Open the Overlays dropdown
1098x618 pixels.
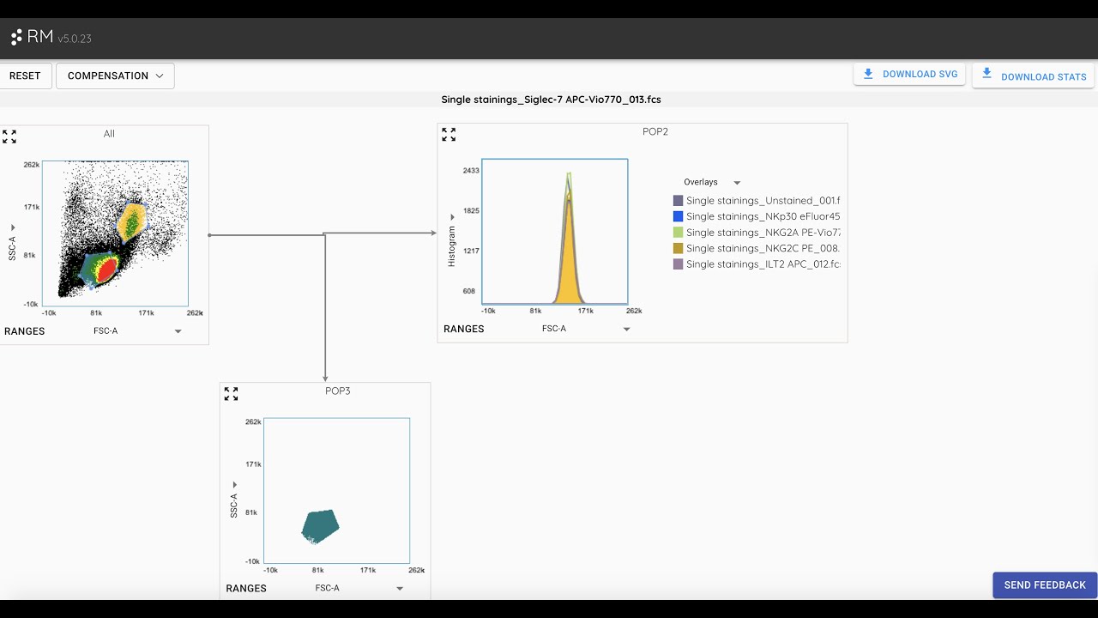pyautogui.click(x=712, y=182)
